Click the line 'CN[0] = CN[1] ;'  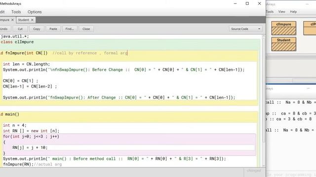coord(20,81)
